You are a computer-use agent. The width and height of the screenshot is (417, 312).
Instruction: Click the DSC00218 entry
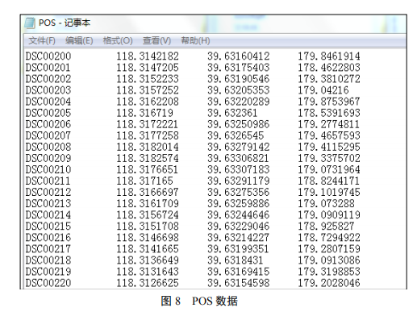[48, 260]
